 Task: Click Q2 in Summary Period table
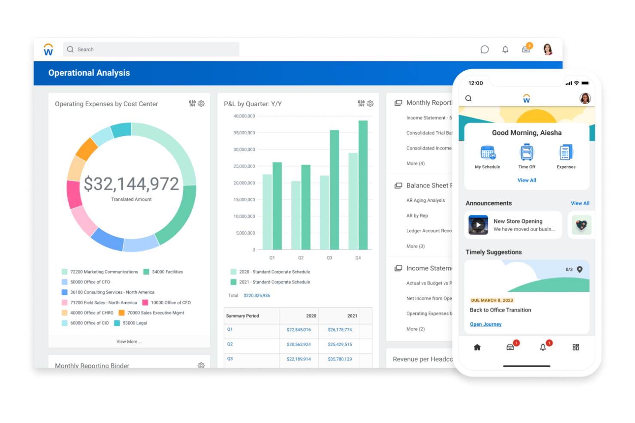230,344
